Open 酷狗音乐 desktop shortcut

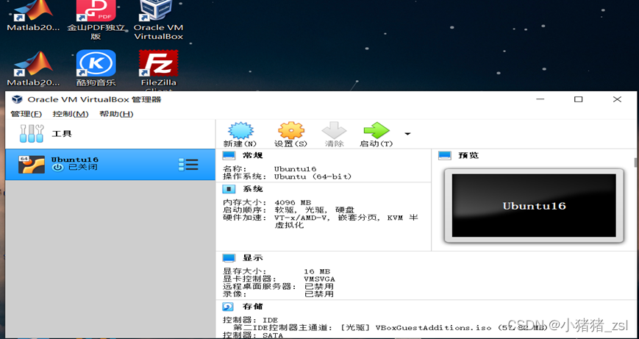[x=96, y=68]
